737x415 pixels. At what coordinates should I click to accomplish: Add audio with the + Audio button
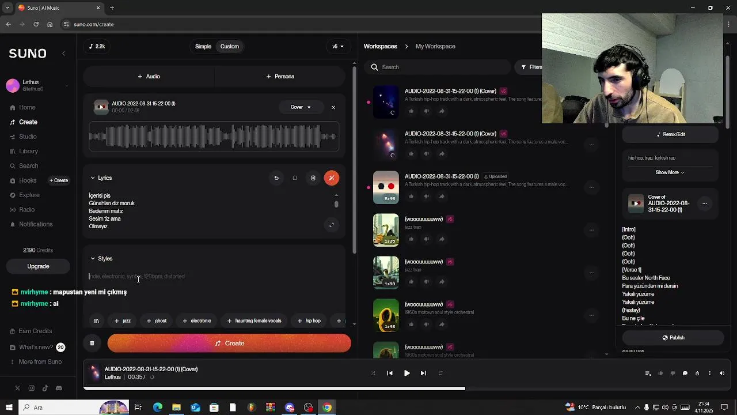149,76
